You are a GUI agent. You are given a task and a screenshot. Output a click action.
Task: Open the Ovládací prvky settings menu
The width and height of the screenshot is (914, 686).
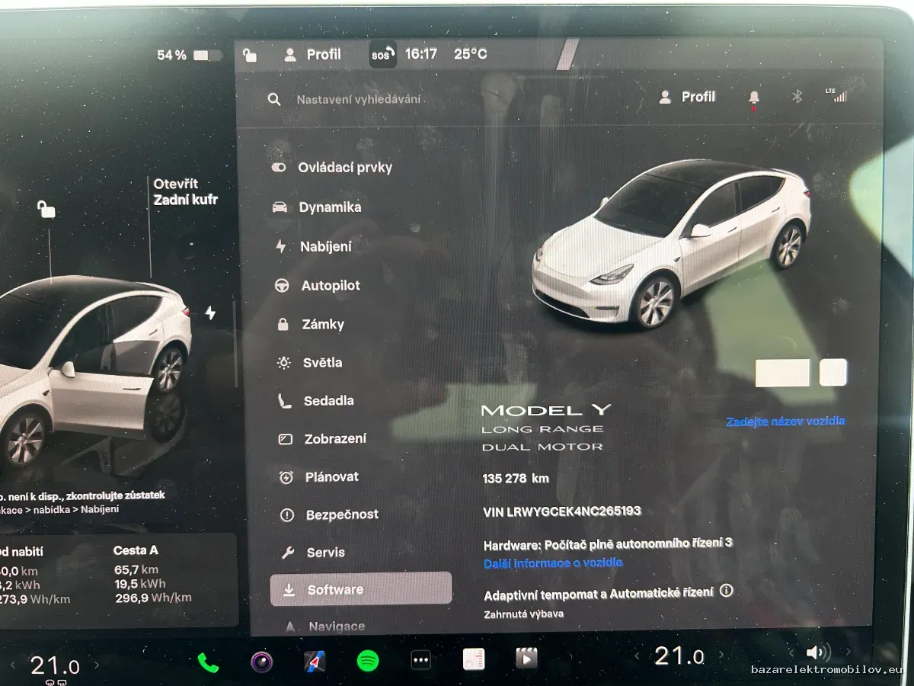(x=332, y=168)
